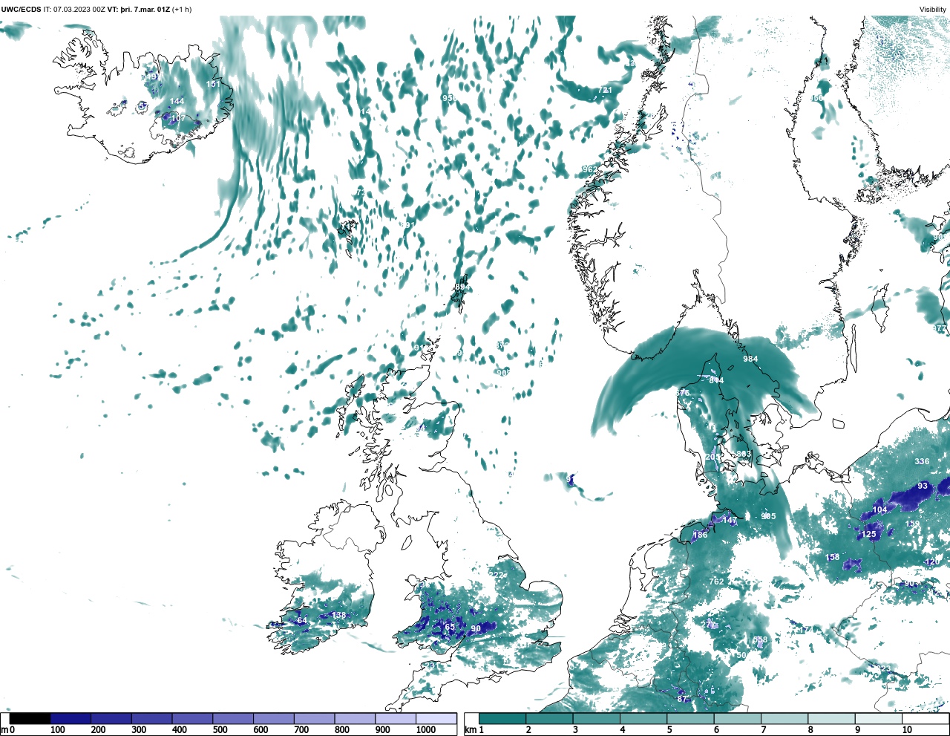
Task: Click the '10' tick label on km legend
Action: 907,730
